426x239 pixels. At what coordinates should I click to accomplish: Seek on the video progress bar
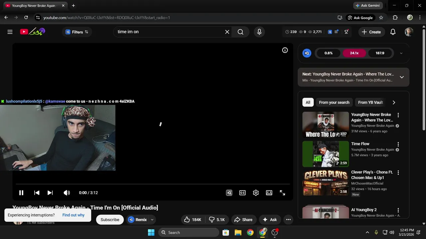[153, 184]
